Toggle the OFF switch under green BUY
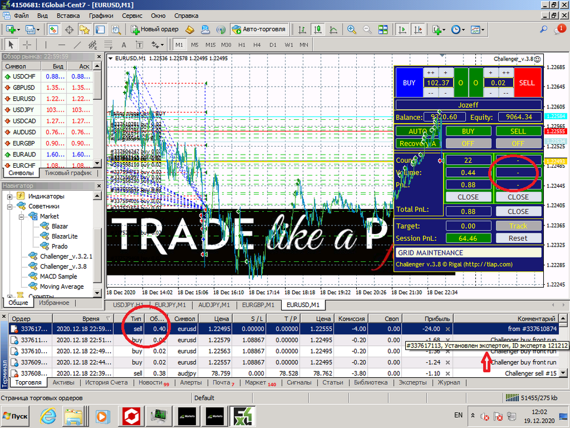This screenshot has height=428, width=570. [x=468, y=143]
